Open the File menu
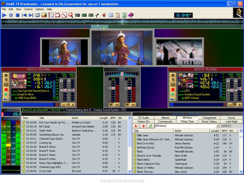This screenshot has height=183, width=244. coord(4,9)
